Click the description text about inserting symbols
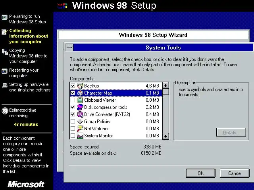 tap(210, 92)
